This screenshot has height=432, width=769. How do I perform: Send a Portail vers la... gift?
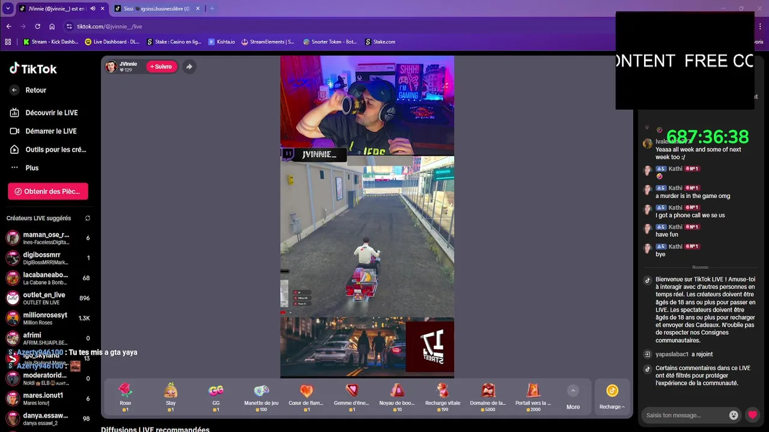(533, 397)
